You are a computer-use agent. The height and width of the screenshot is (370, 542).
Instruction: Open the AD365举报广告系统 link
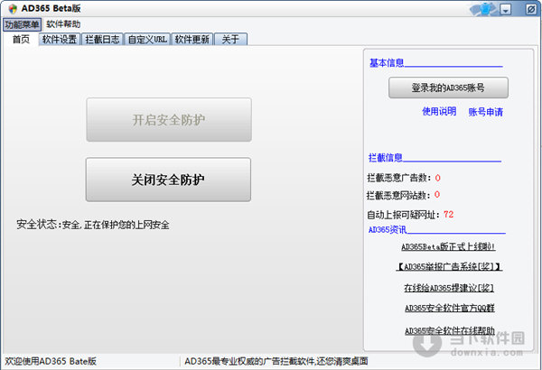(448, 267)
